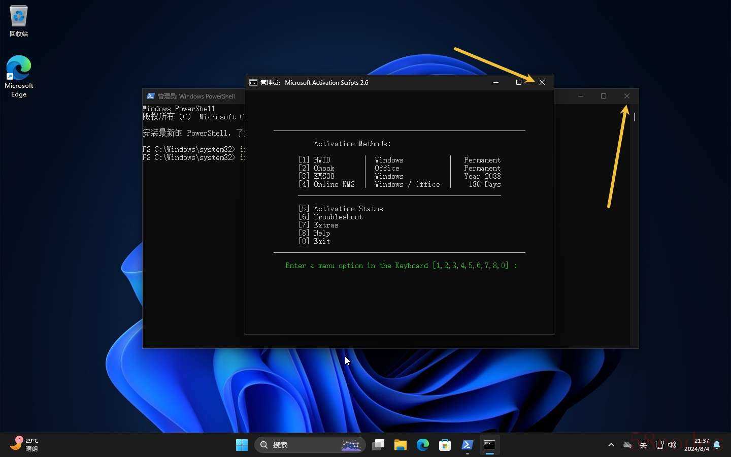
Task: Open Microsoft Edge from the taskbar
Action: tap(423, 445)
